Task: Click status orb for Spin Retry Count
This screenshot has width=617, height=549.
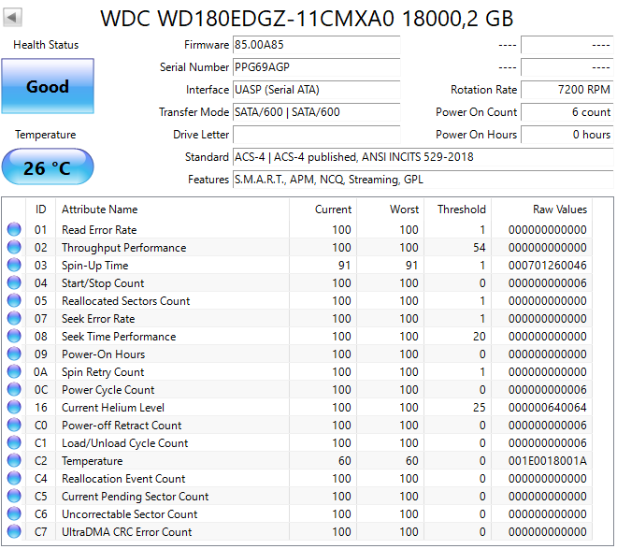Action: (x=14, y=371)
